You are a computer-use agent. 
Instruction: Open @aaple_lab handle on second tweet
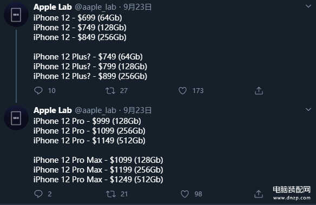(96, 110)
